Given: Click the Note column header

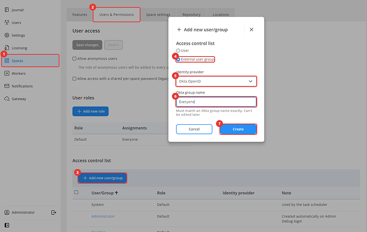Looking at the screenshot, I should [286, 193].
